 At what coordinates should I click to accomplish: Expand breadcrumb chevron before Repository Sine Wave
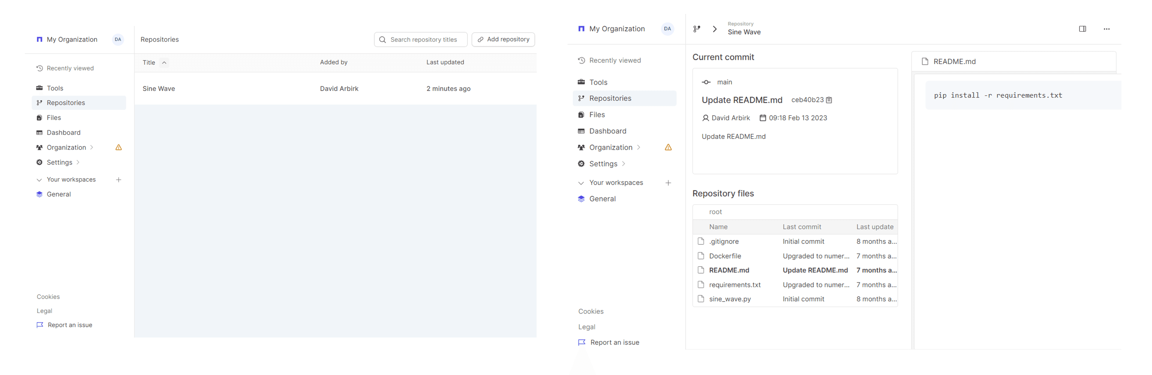715,29
